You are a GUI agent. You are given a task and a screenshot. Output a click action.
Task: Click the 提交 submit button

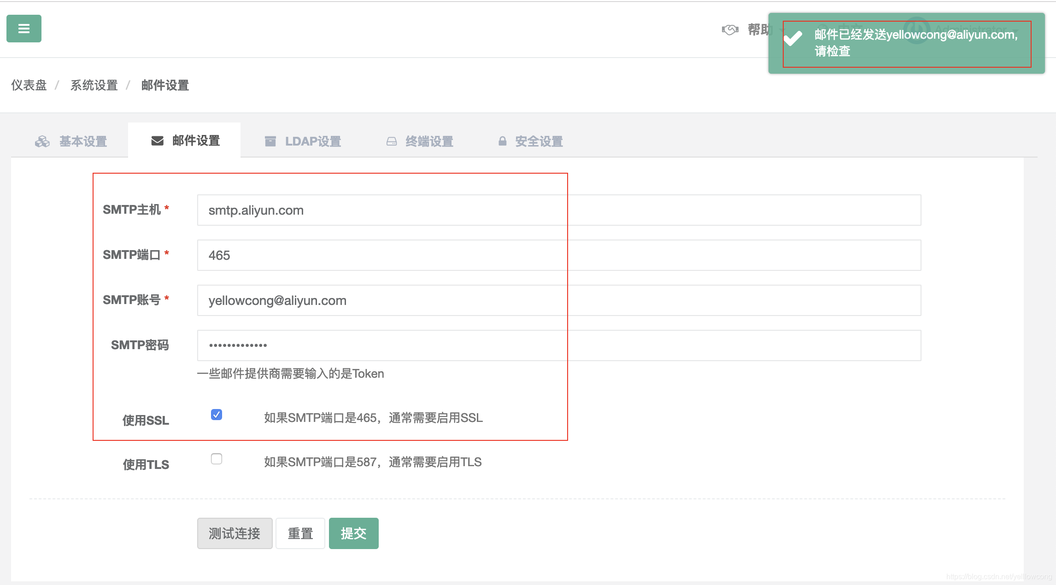354,533
